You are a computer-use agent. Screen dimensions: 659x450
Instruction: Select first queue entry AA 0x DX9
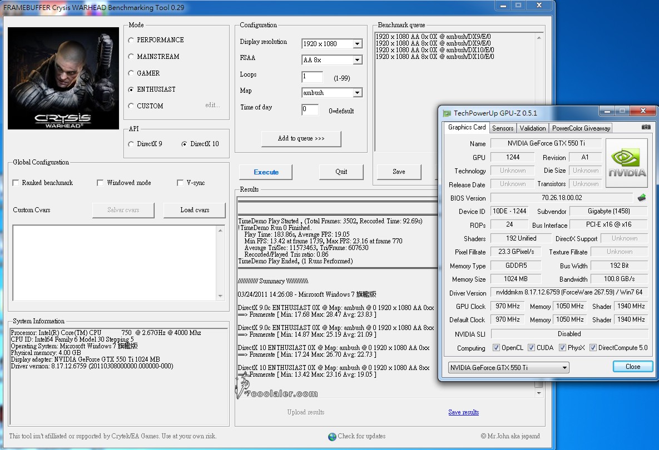click(x=433, y=37)
